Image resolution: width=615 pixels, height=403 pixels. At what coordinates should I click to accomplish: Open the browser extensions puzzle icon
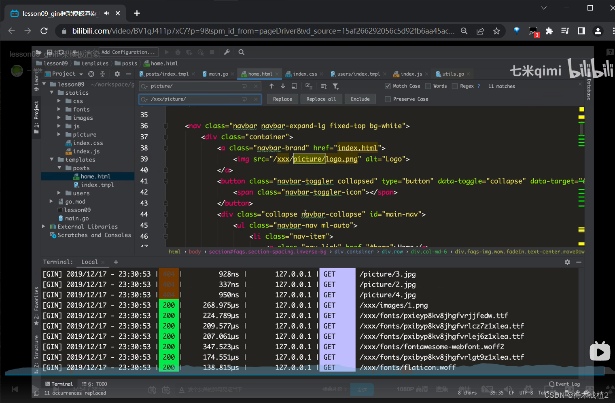click(x=549, y=31)
